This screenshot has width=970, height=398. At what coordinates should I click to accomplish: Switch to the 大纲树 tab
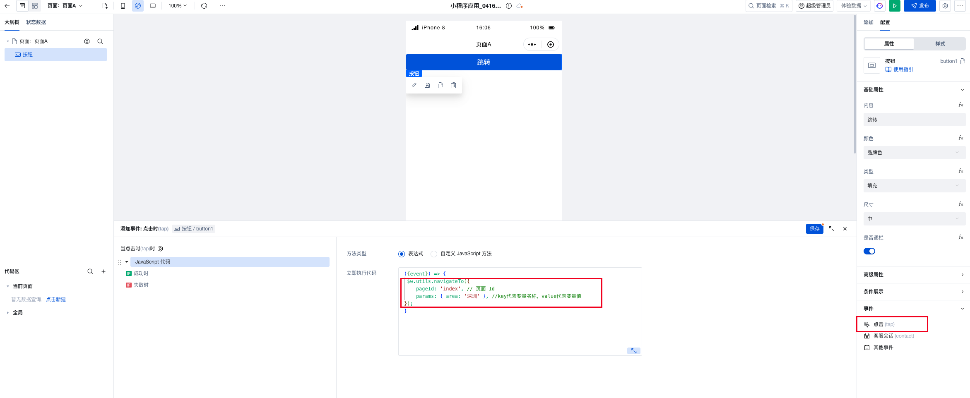pos(12,22)
